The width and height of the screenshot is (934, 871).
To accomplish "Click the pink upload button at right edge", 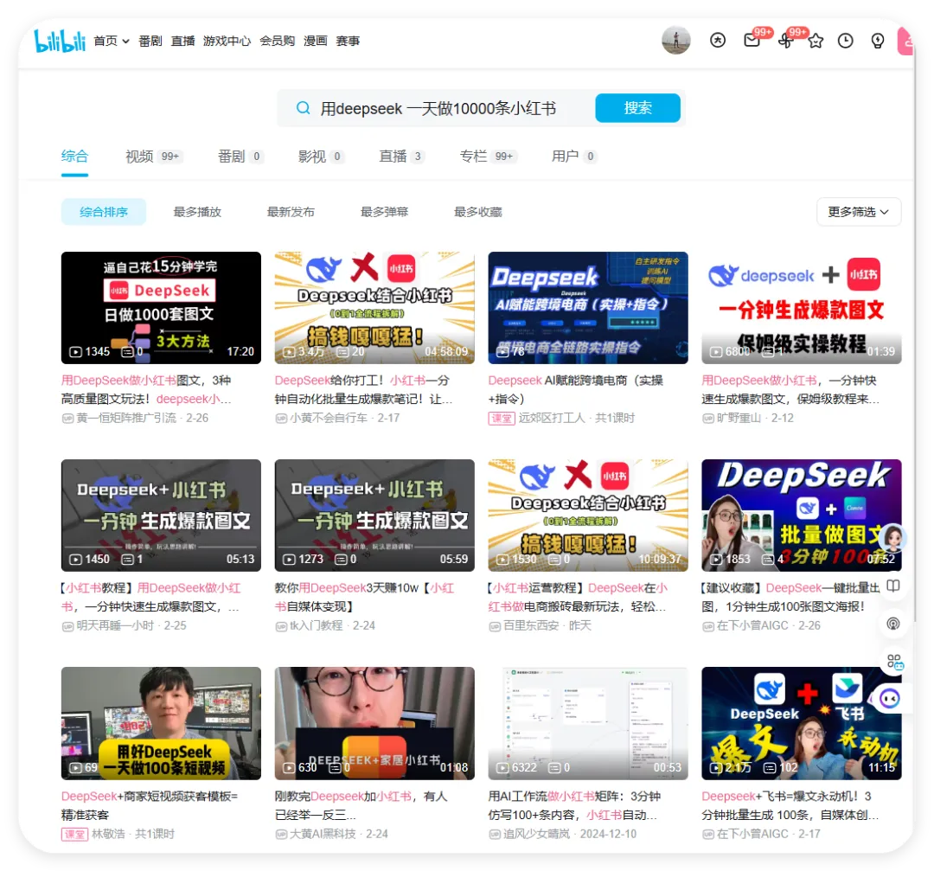I will coord(905,42).
